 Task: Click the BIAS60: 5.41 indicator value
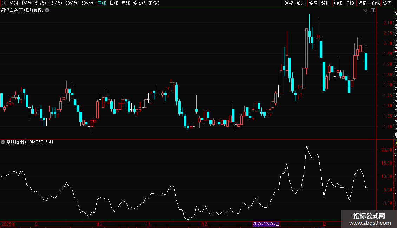[41, 142]
